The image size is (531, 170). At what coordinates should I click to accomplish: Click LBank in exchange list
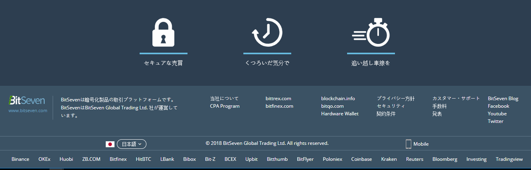(167, 159)
